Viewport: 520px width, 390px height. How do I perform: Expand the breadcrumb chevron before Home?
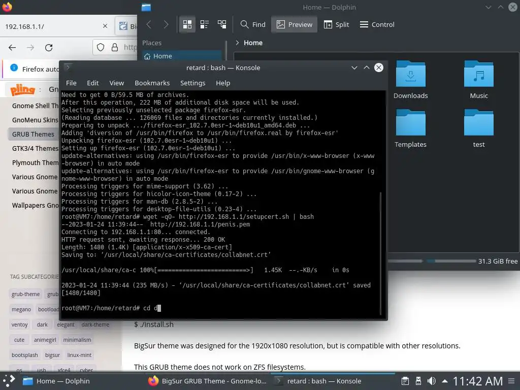237,43
